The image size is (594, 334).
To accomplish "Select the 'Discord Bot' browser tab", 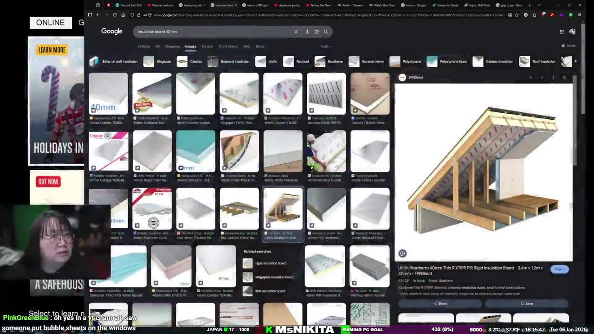I will (130, 5).
